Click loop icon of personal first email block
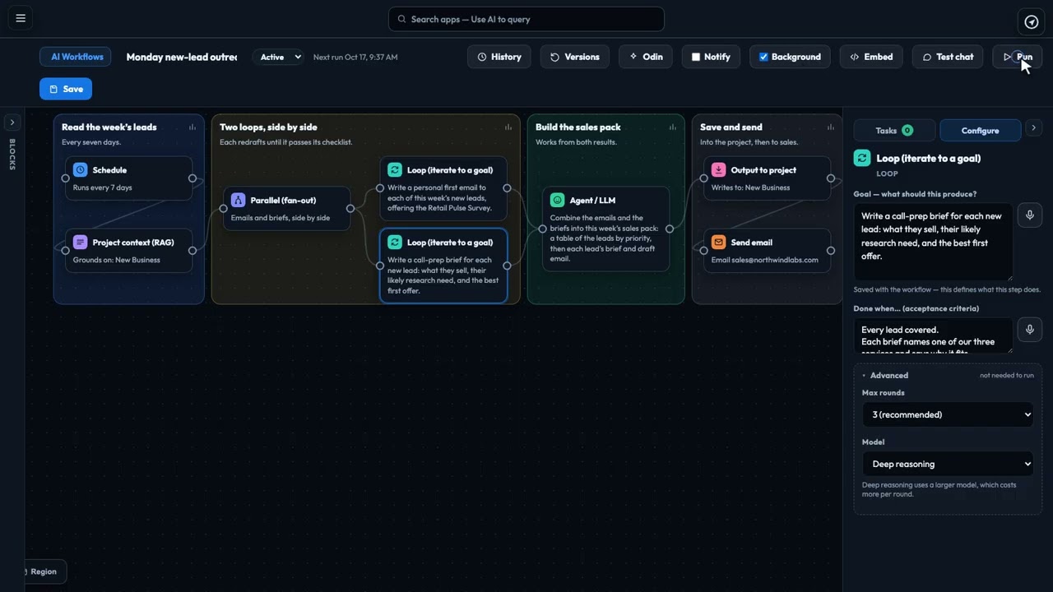Viewport: 1053px width, 592px height. click(x=394, y=170)
